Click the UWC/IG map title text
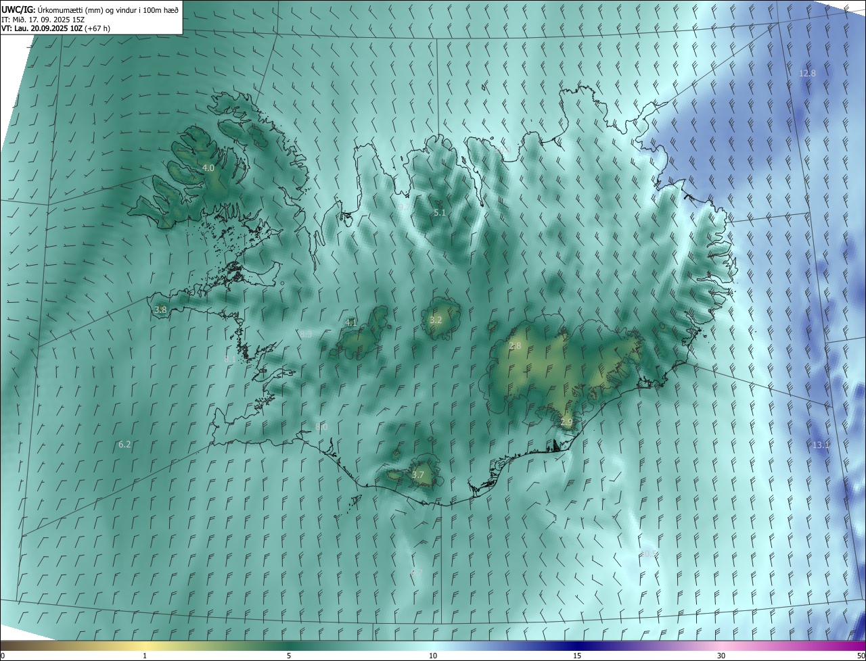866x661 pixels. click(89, 9)
